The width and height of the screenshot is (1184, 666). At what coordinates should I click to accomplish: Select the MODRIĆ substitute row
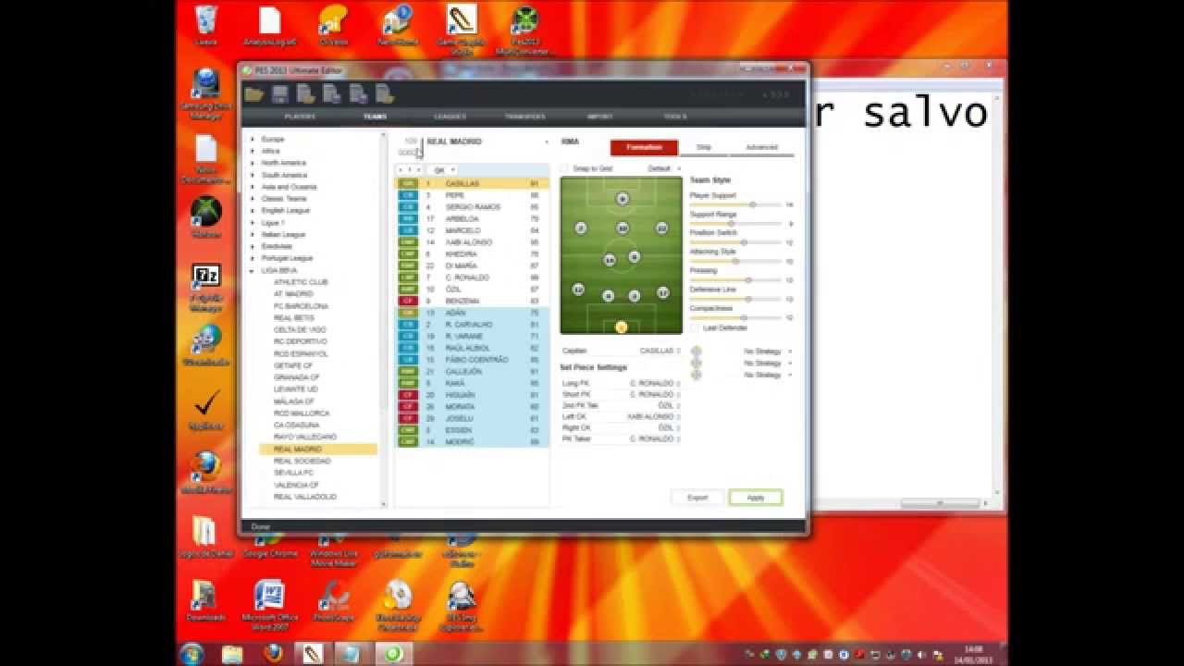coord(472,442)
